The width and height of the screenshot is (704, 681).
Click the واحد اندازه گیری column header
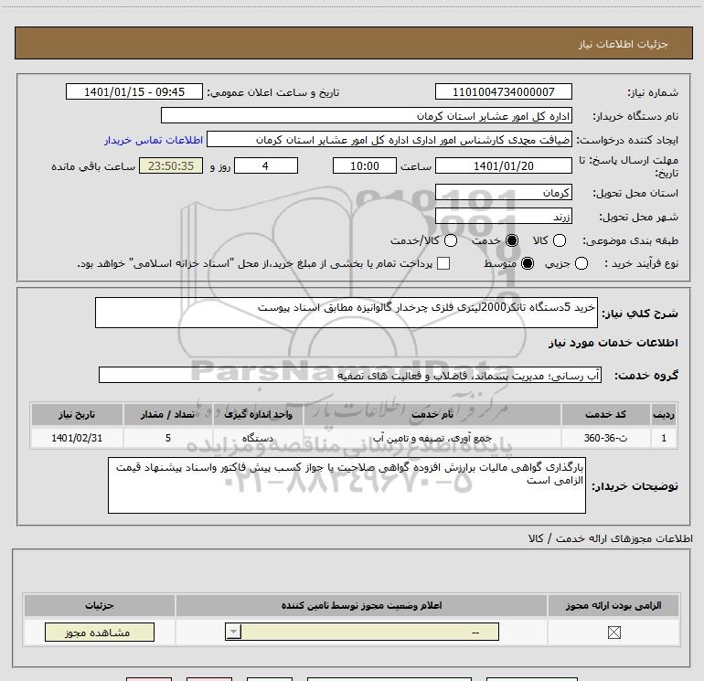click(x=258, y=414)
